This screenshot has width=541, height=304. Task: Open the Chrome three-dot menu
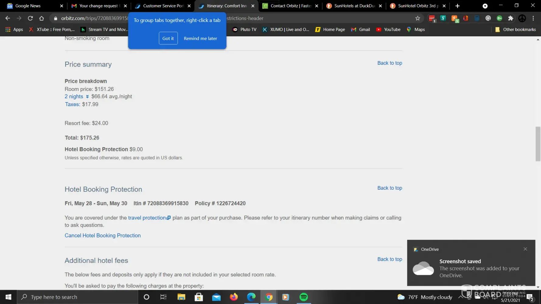[533, 18]
